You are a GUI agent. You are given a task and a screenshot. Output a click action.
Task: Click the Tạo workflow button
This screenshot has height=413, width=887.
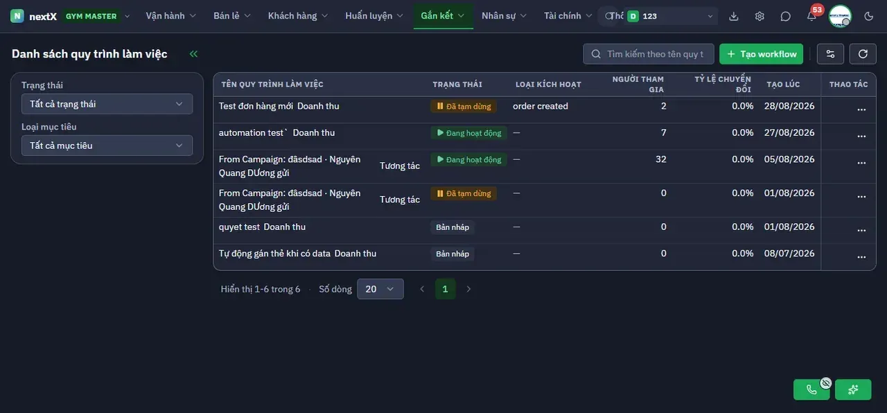click(x=761, y=54)
